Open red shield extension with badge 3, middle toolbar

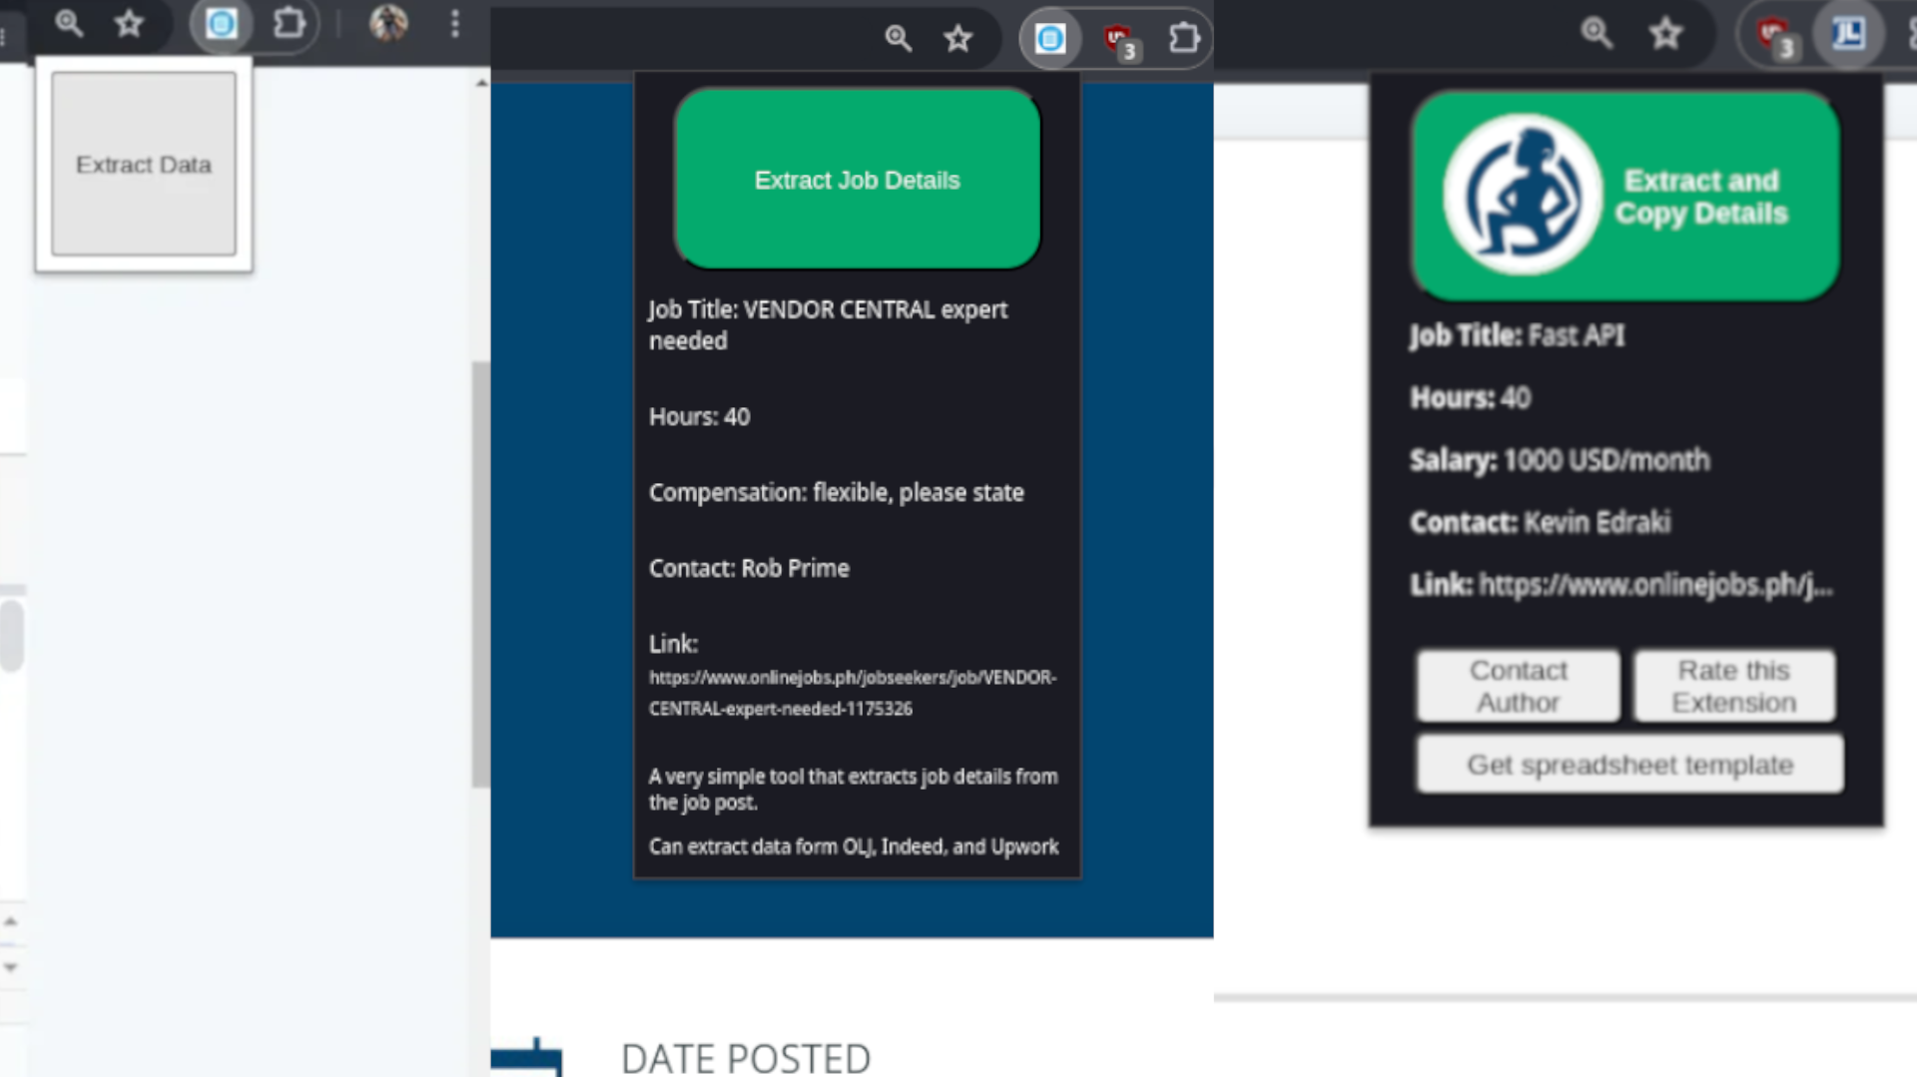1120,41
